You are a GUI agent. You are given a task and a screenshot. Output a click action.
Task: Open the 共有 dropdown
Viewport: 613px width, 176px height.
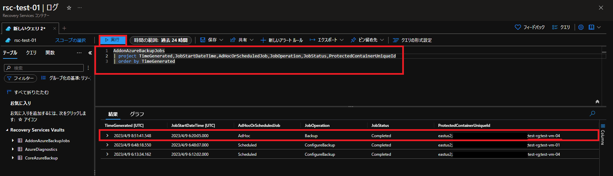242,40
